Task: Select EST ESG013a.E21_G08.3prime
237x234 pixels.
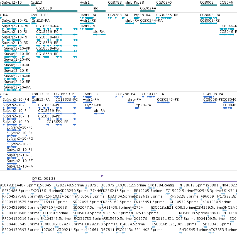Action: tap(153, 210)
